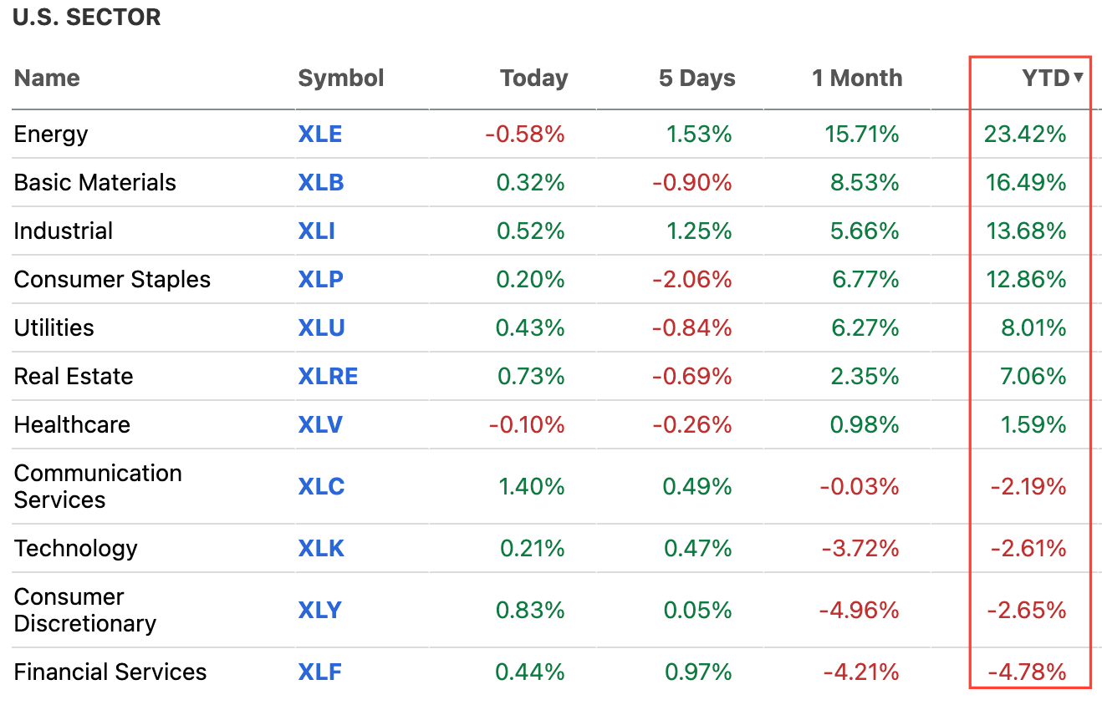Toggle the YTD sort direction arrow
Screen dimensions: 1102x705
point(1080,79)
